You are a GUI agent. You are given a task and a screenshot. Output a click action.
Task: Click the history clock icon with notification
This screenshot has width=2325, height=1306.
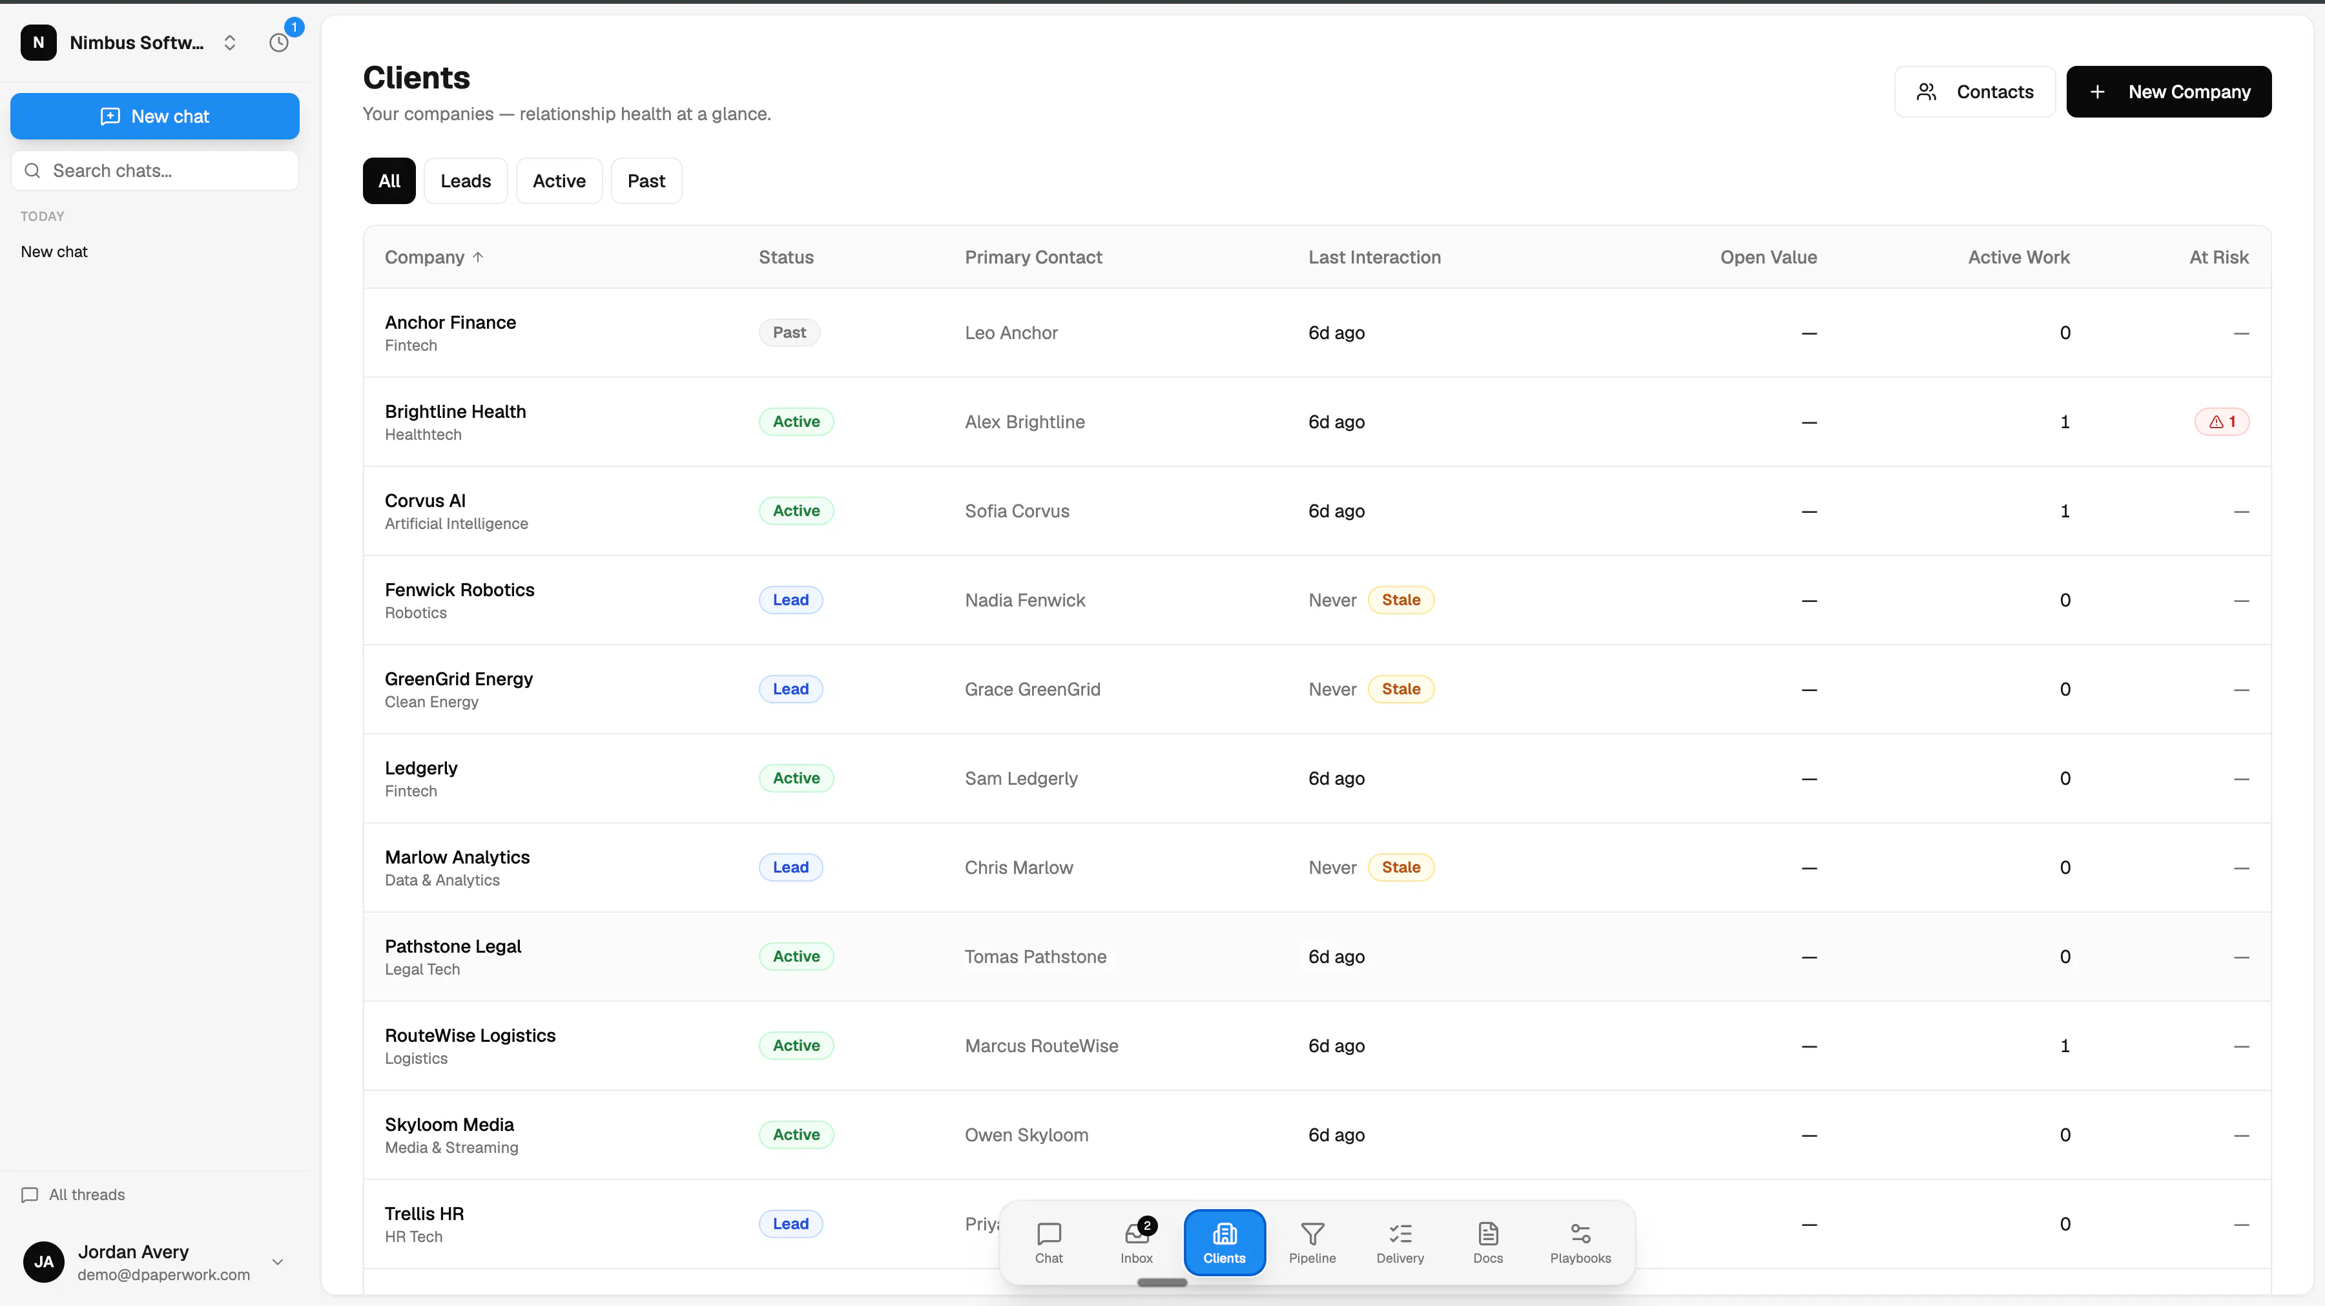(x=279, y=43)
